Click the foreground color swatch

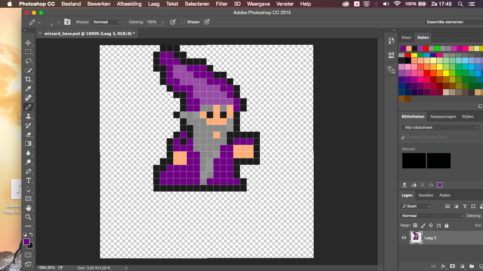[x=26, y=242]
